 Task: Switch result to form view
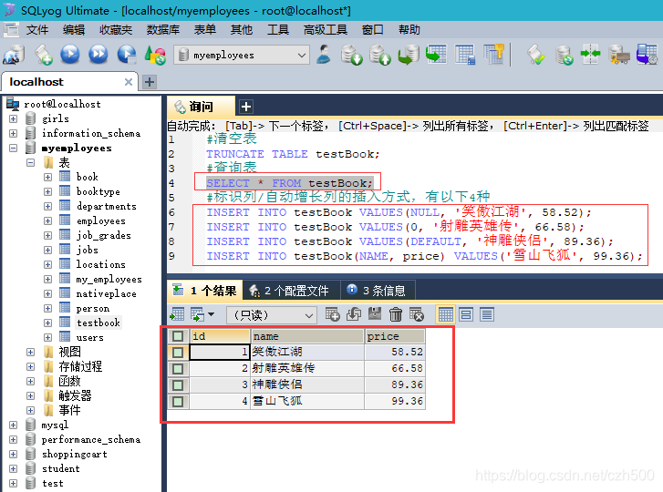466,314
